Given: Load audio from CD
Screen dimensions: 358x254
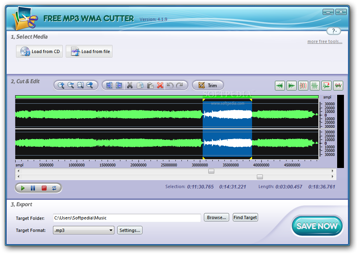Looking at the screenshot, I should [x=39, y=51].
